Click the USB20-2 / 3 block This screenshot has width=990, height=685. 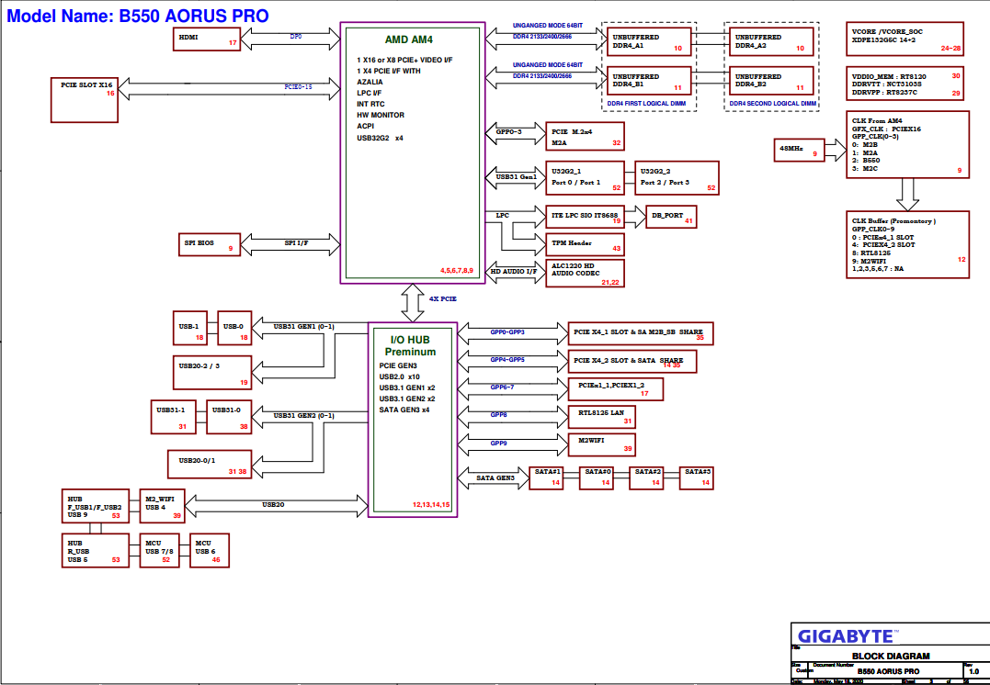(212, 373)
